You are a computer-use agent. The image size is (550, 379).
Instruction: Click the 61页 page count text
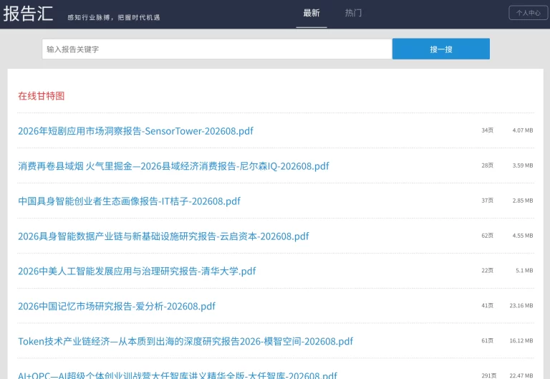[487, 341]
